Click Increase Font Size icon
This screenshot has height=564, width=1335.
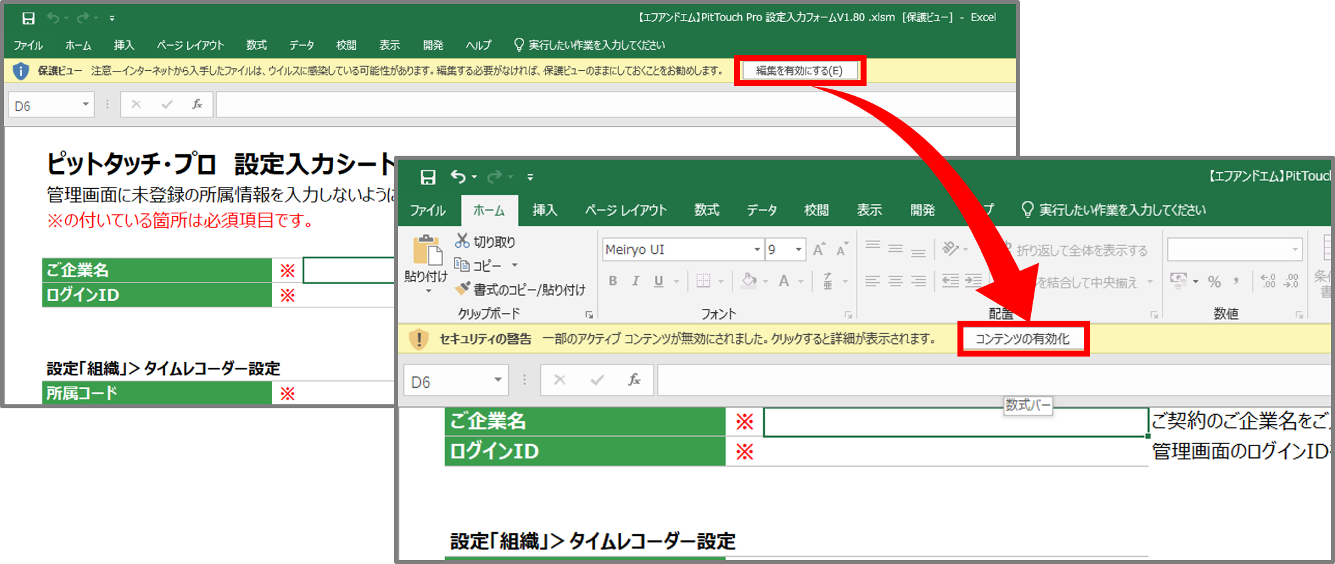(x=819, y=250)
